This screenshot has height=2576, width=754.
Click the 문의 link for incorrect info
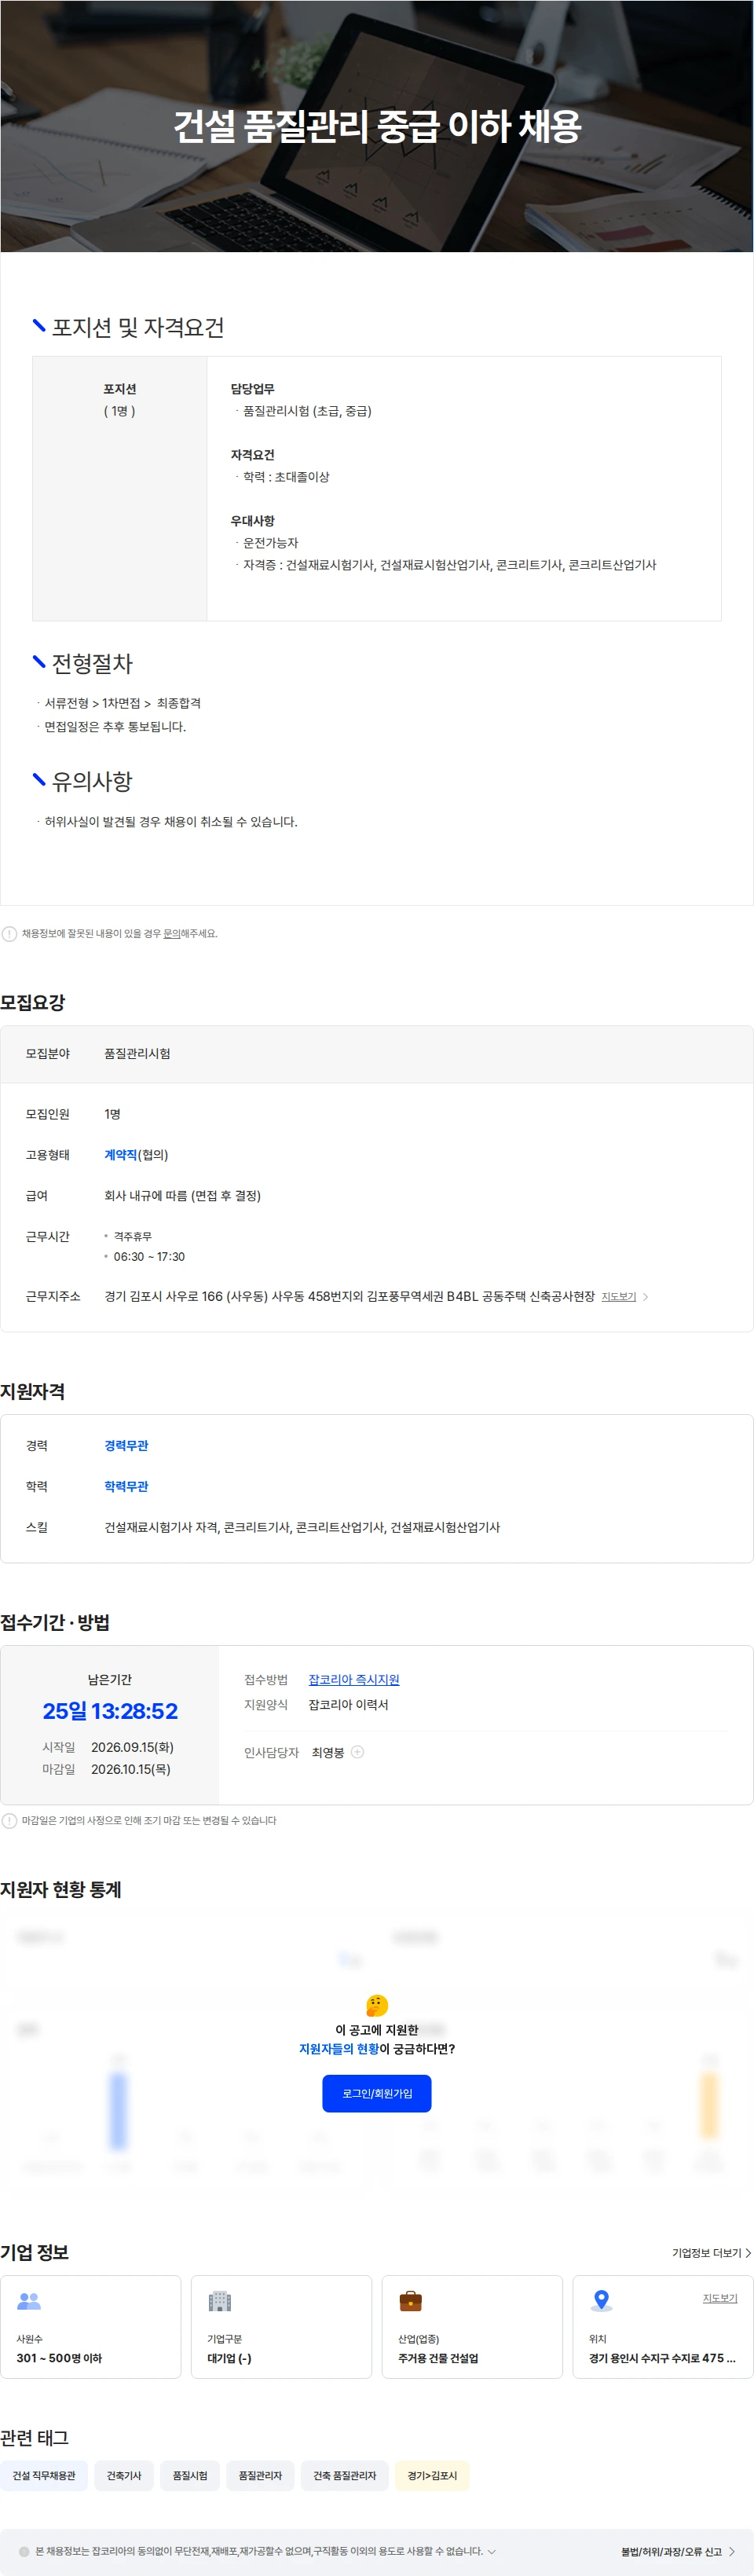172,933
